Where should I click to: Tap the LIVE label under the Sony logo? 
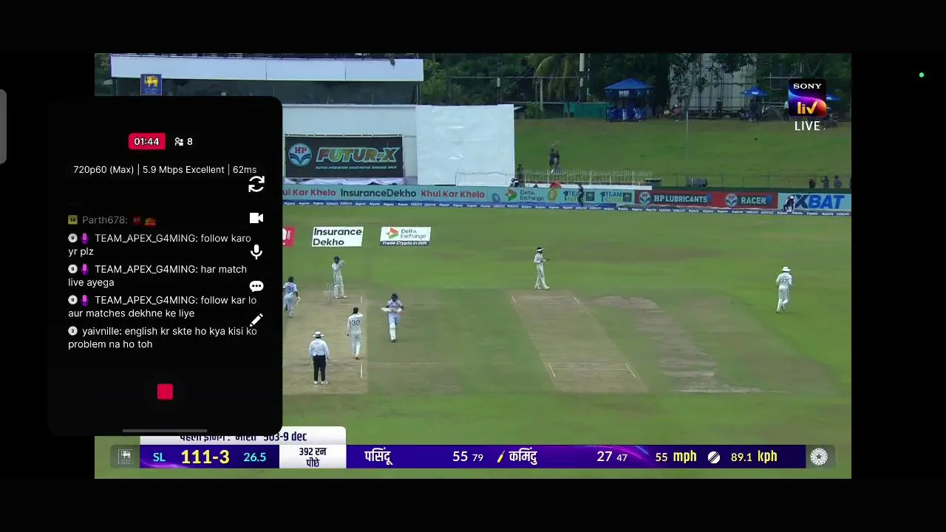[807, 126]
